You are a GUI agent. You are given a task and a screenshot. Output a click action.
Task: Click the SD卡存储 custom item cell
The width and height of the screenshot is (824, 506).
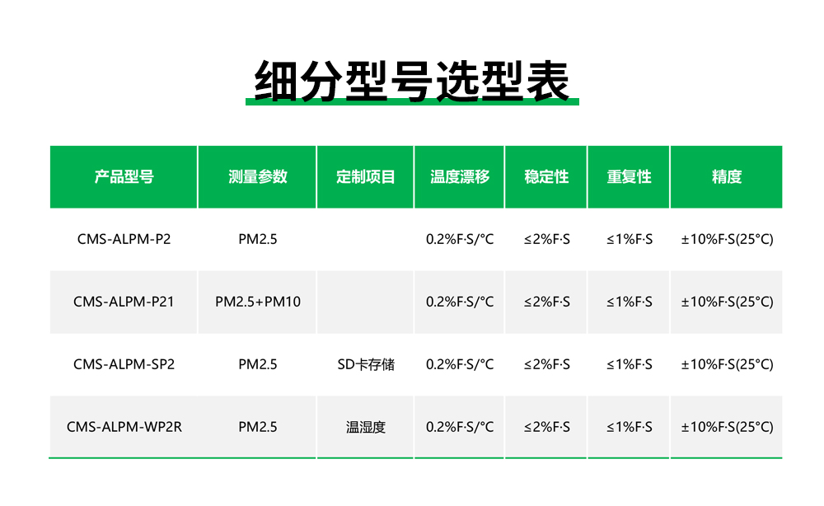365,364
